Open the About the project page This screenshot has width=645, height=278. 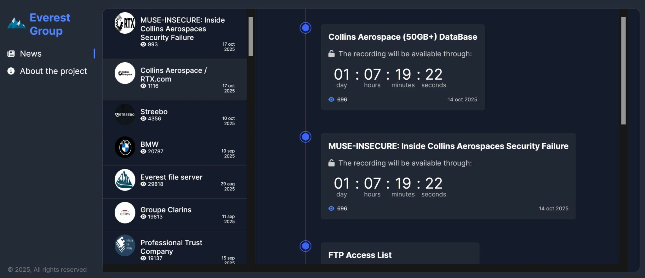53,71
